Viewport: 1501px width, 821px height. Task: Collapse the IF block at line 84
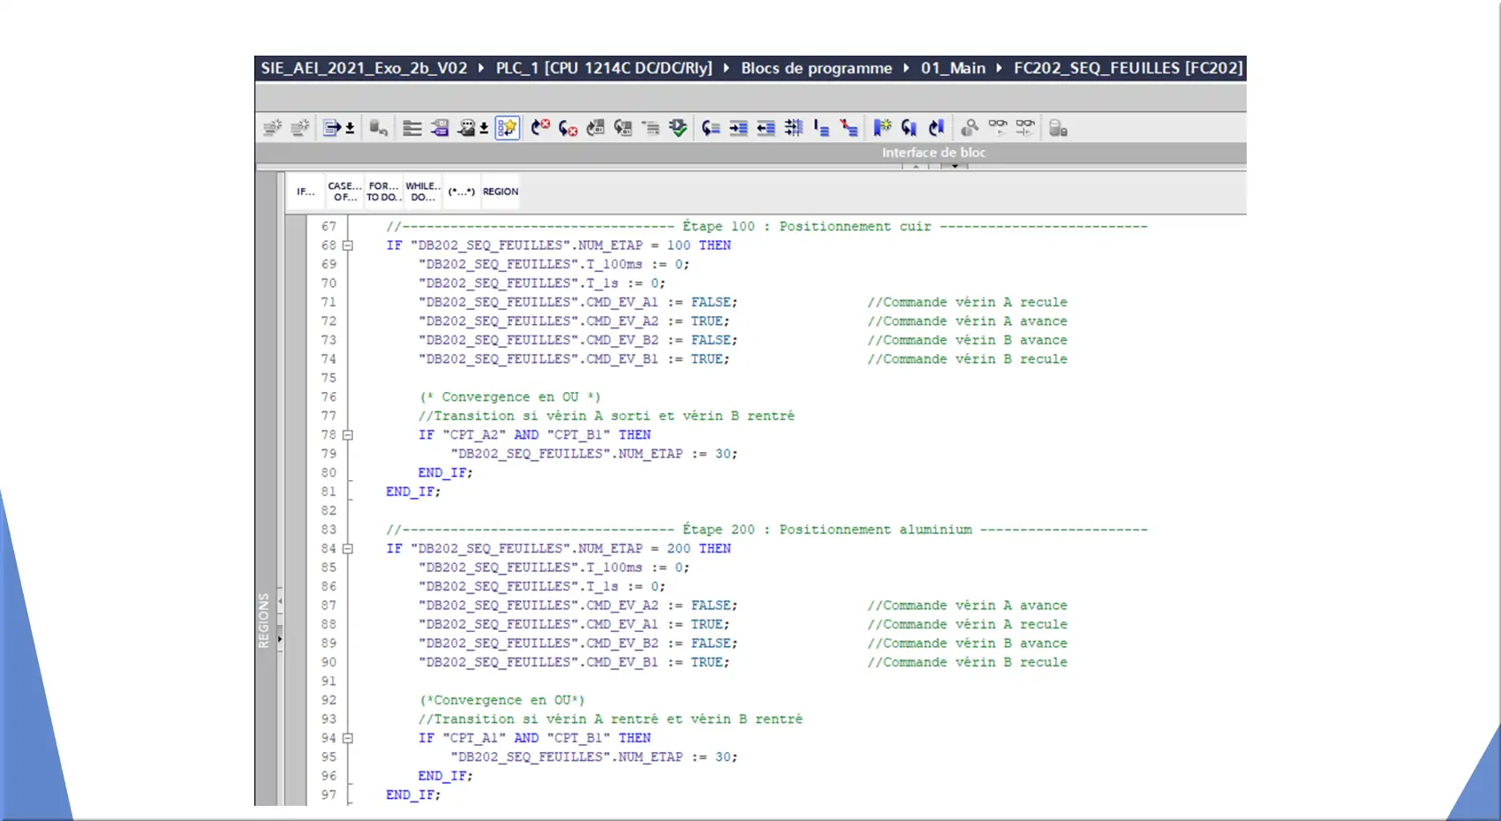click(348, 549)
